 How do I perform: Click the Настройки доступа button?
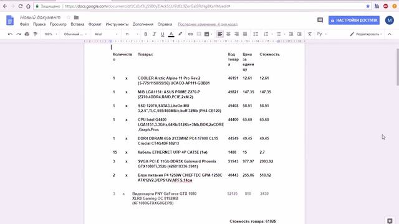354,21
